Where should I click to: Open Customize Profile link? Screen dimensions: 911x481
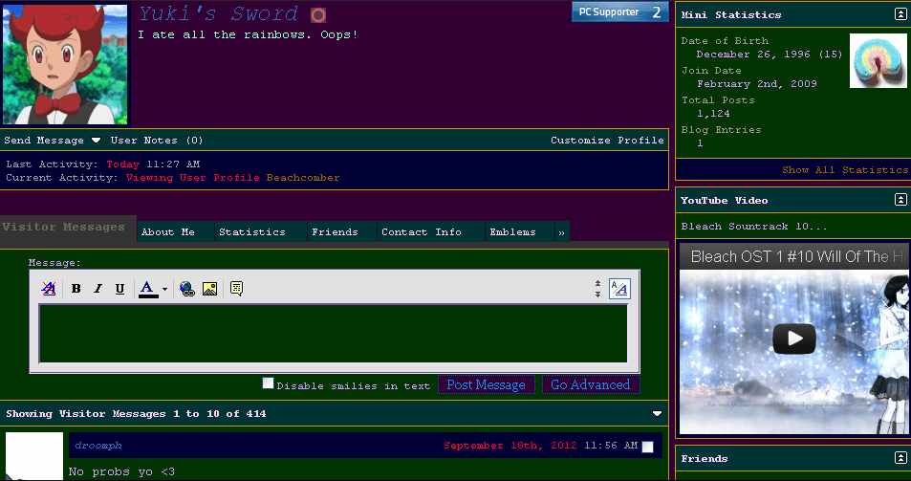[x=607, y=140]
